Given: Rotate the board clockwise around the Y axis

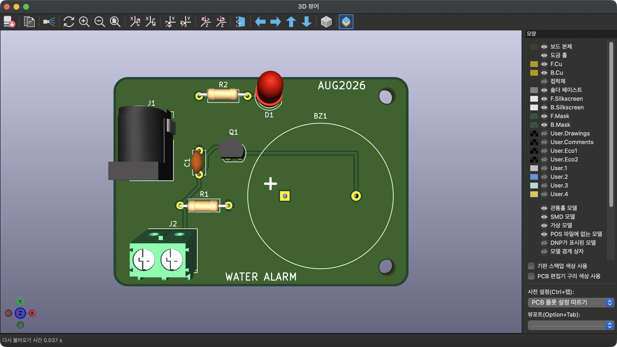Looking at the screenshot, I should (170, 22).
